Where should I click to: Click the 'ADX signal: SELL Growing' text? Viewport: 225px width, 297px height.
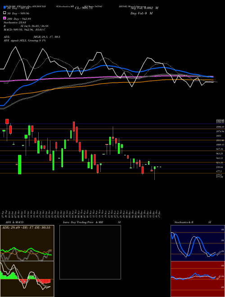click(25, 40)
